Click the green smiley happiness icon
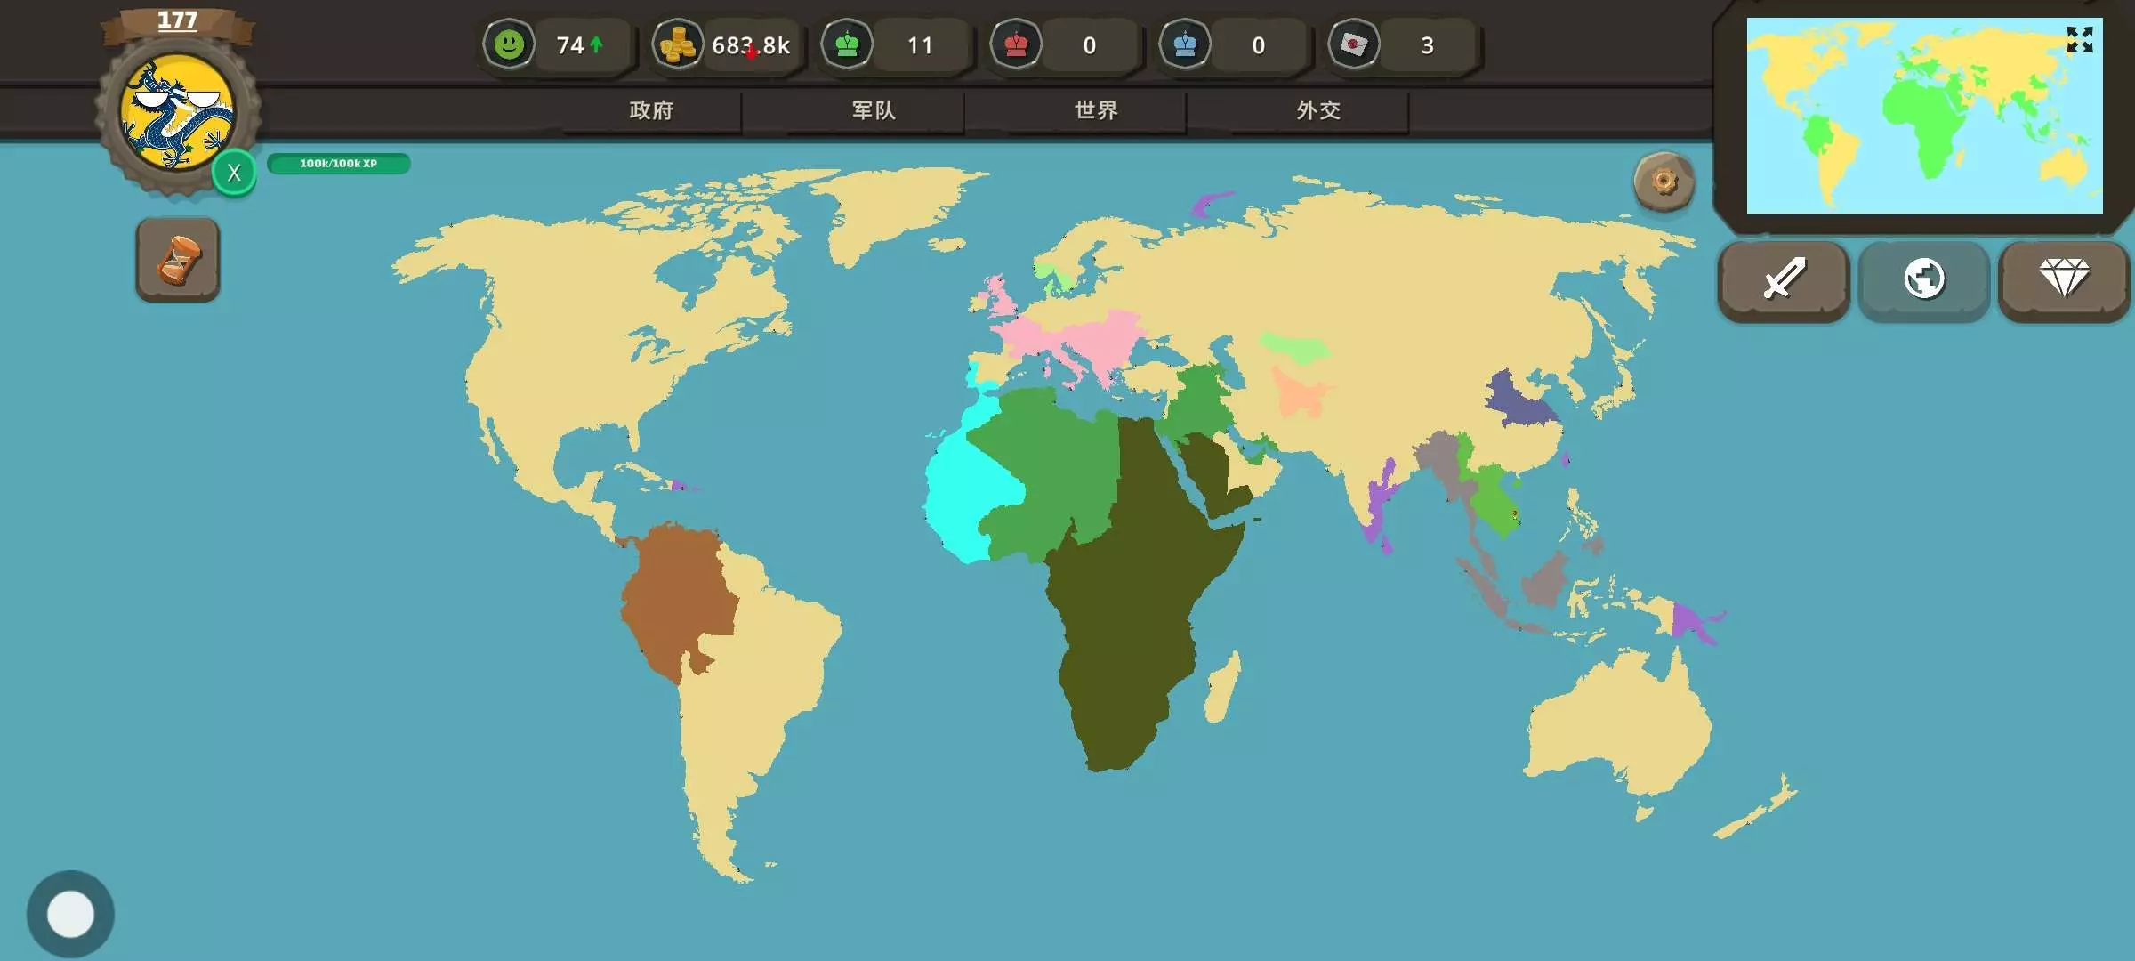The height and width of the screenshot is (961, 2135). [x=509, y=44]
